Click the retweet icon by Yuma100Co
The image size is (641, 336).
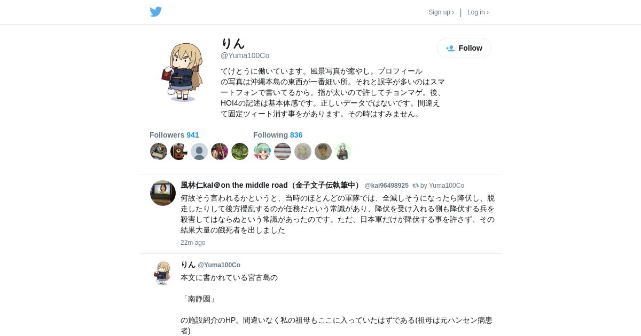pyautogui.click(x=416, y=186)
